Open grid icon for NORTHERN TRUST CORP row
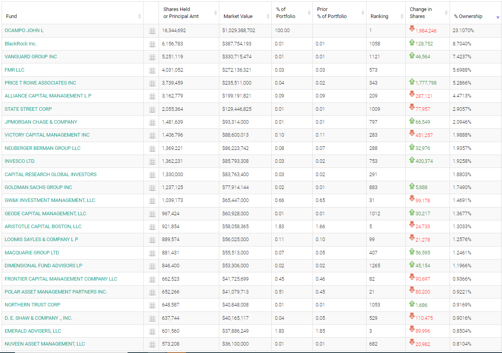 tap(152, 305)
